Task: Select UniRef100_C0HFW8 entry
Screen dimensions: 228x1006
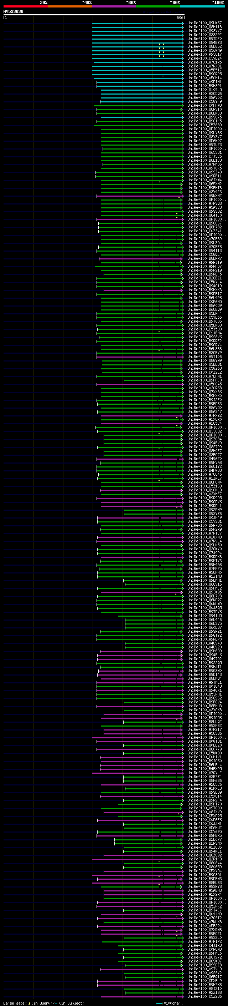Action: click(x=204, y=105)
